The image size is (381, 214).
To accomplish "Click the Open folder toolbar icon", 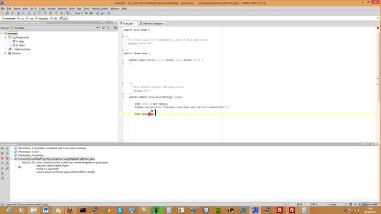I will (2, 13).
